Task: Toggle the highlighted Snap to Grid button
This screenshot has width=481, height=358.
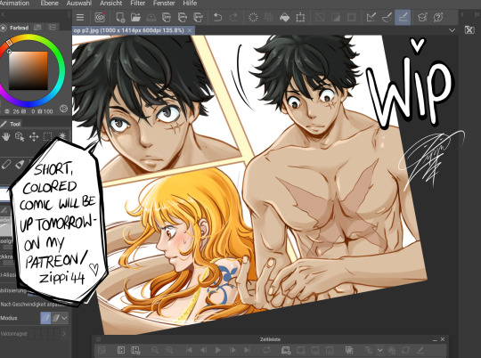Action: tap(403, 18)
